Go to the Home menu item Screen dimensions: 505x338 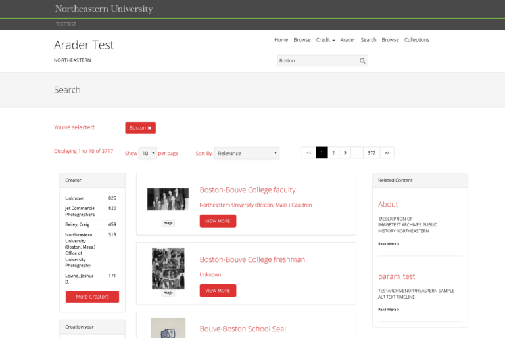(281, 40)
